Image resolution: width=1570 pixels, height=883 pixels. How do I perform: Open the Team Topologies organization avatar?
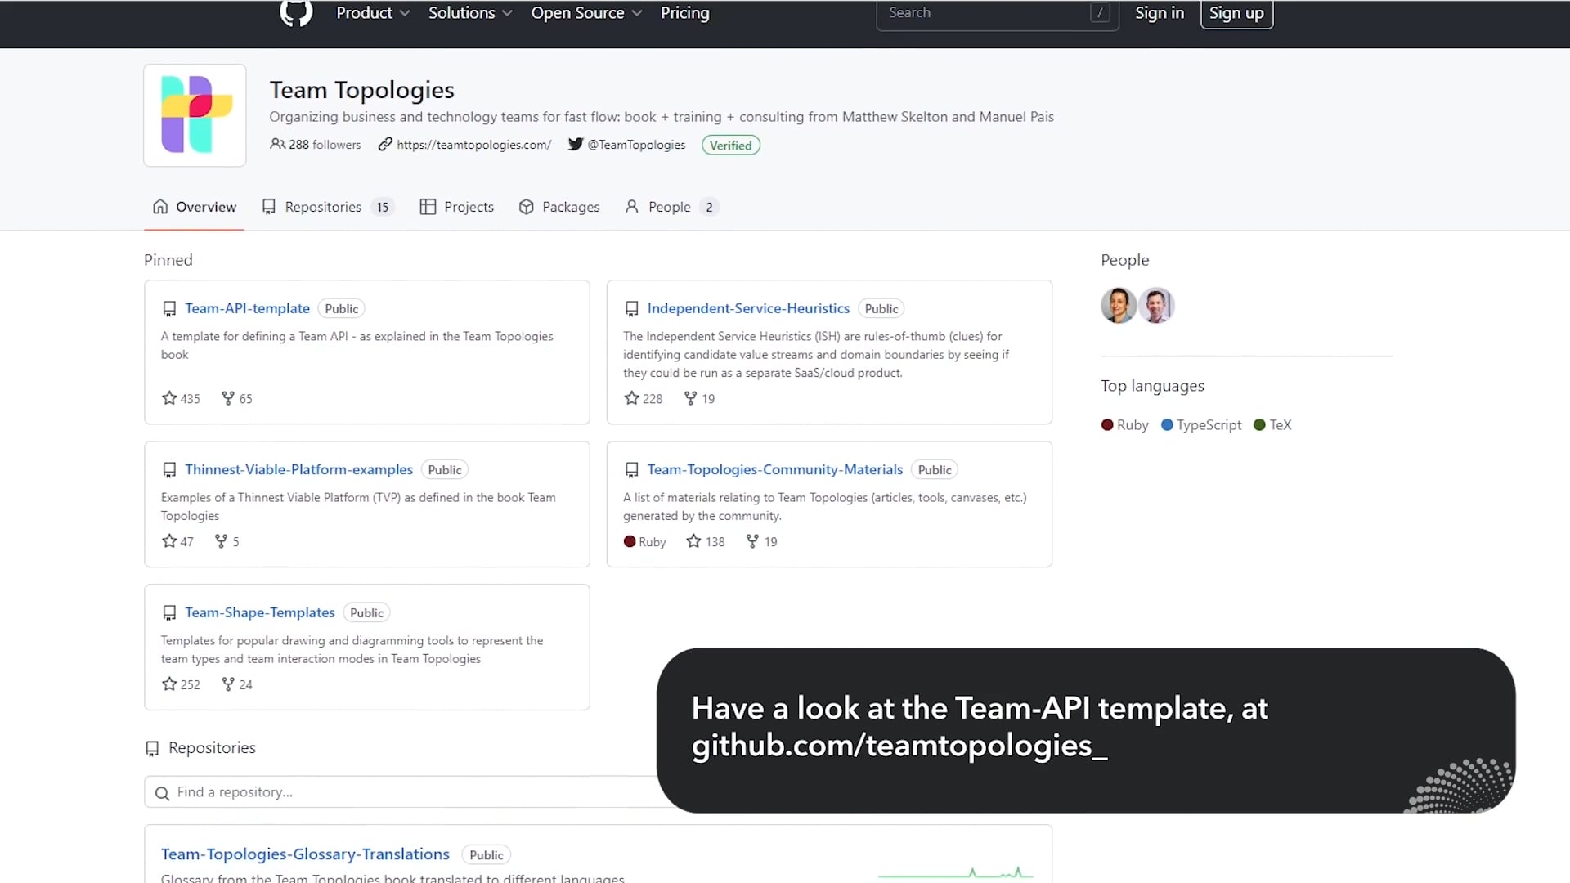[x=195, y=115]
